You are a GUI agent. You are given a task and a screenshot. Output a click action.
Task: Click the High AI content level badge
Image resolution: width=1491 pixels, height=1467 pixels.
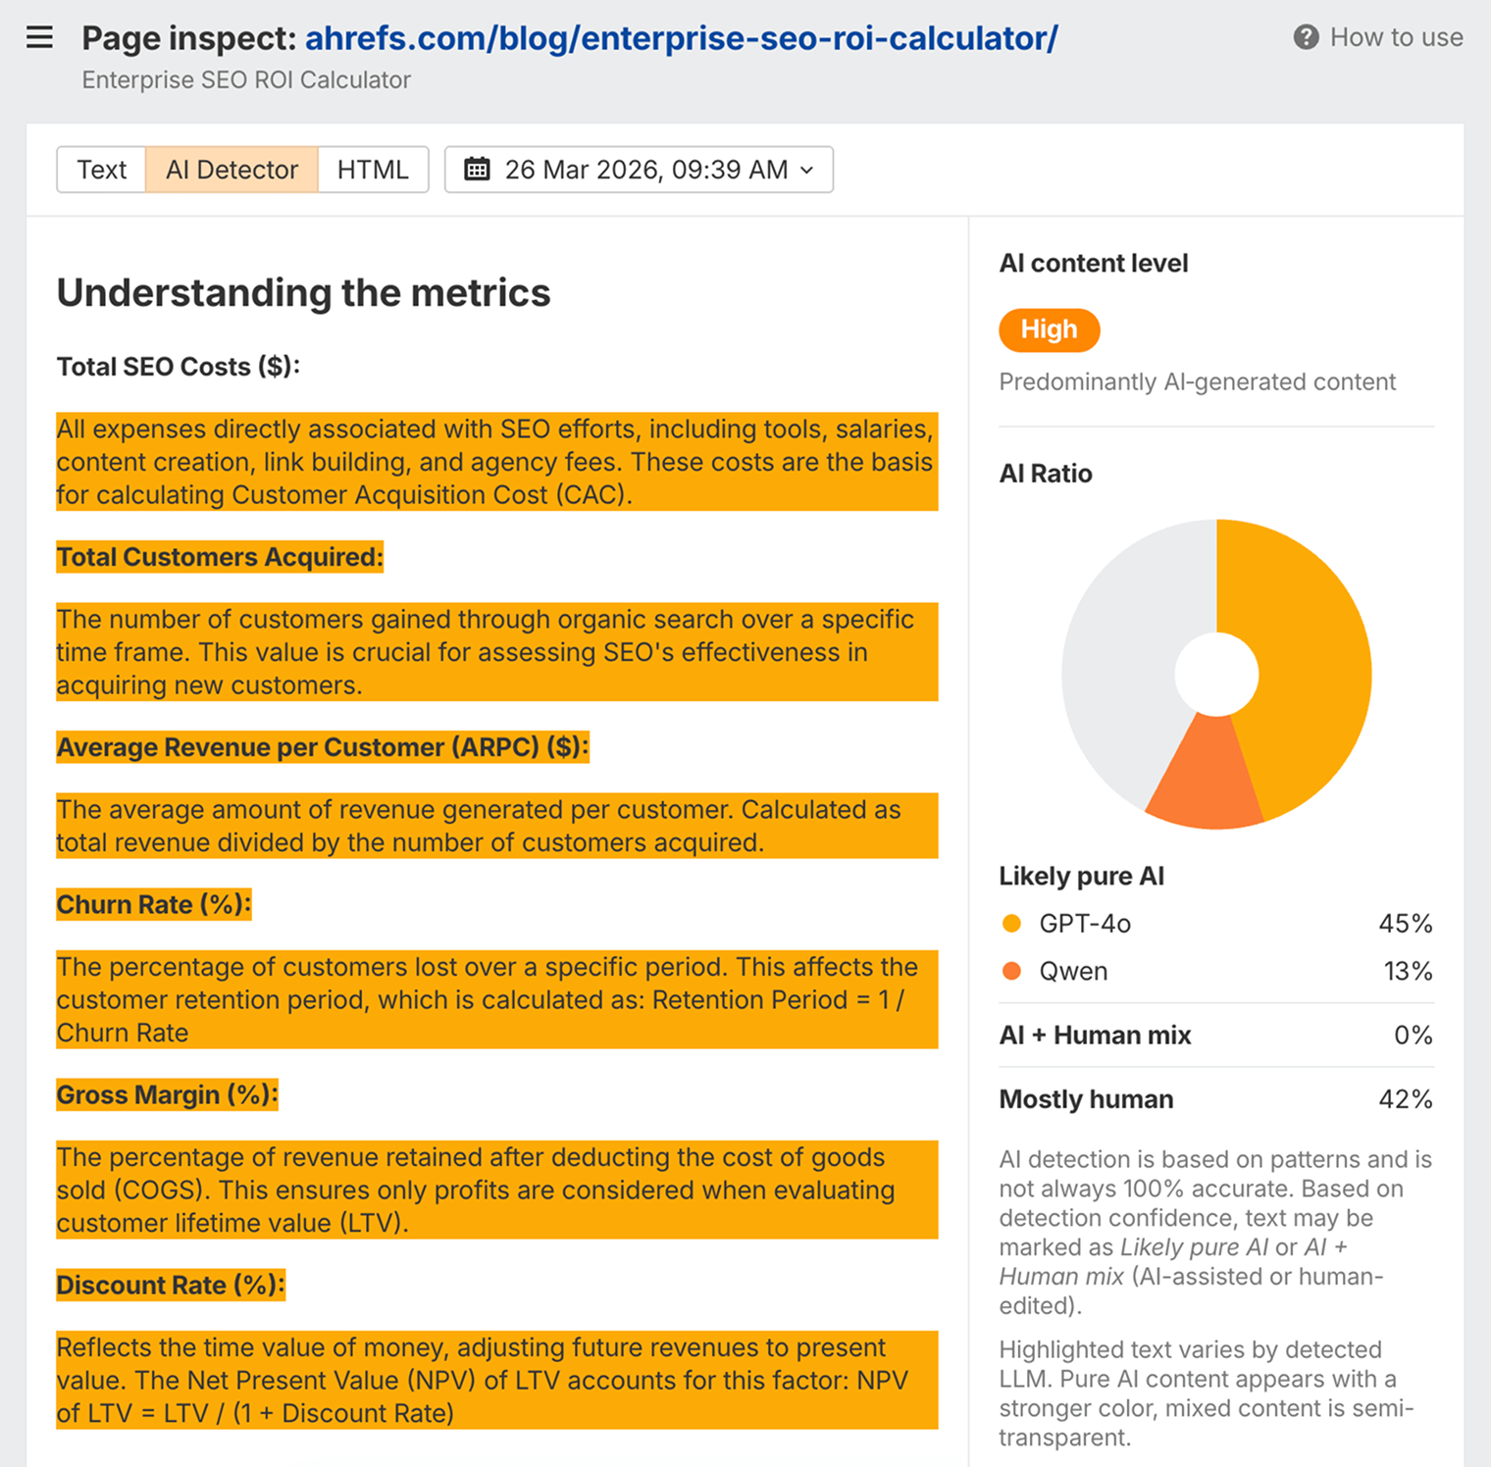pyautogui.click(x=1049, y=330)
